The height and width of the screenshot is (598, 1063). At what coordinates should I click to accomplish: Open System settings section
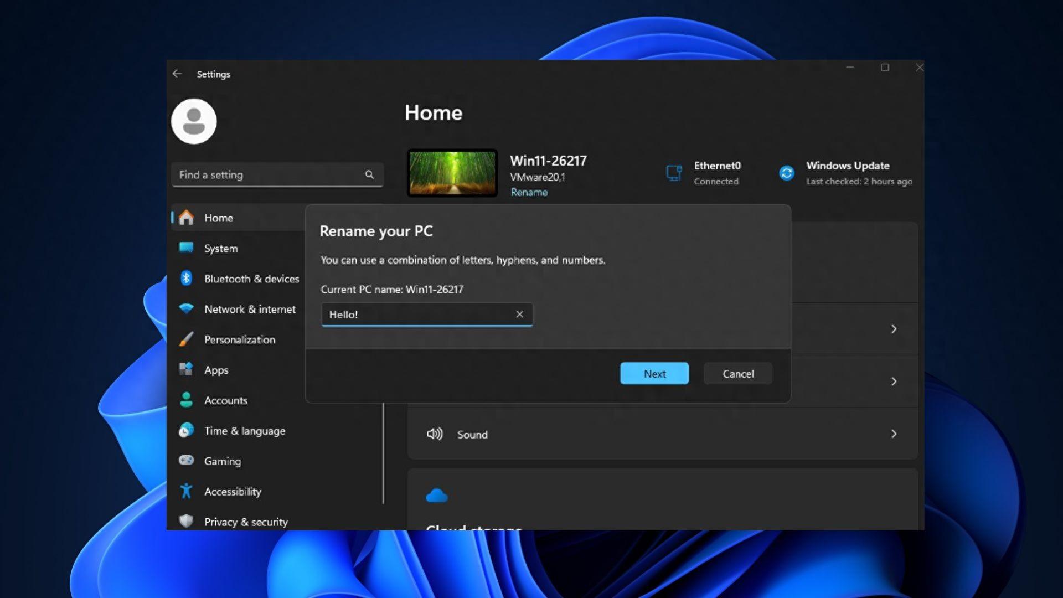(x=220, y=248)
